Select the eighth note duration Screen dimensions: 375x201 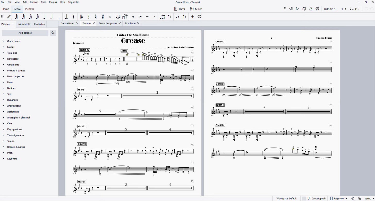click(x=37, y=17)
